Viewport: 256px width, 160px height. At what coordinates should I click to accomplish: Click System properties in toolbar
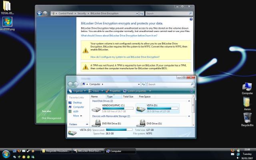click(x=135, y=91)
